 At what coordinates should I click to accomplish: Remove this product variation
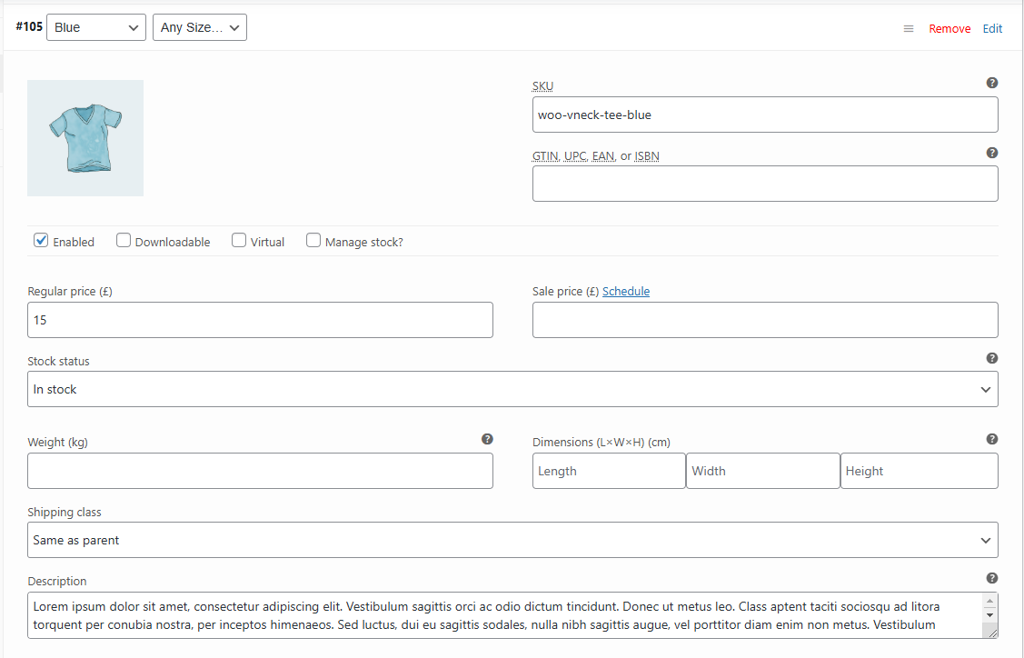(949, 28)
